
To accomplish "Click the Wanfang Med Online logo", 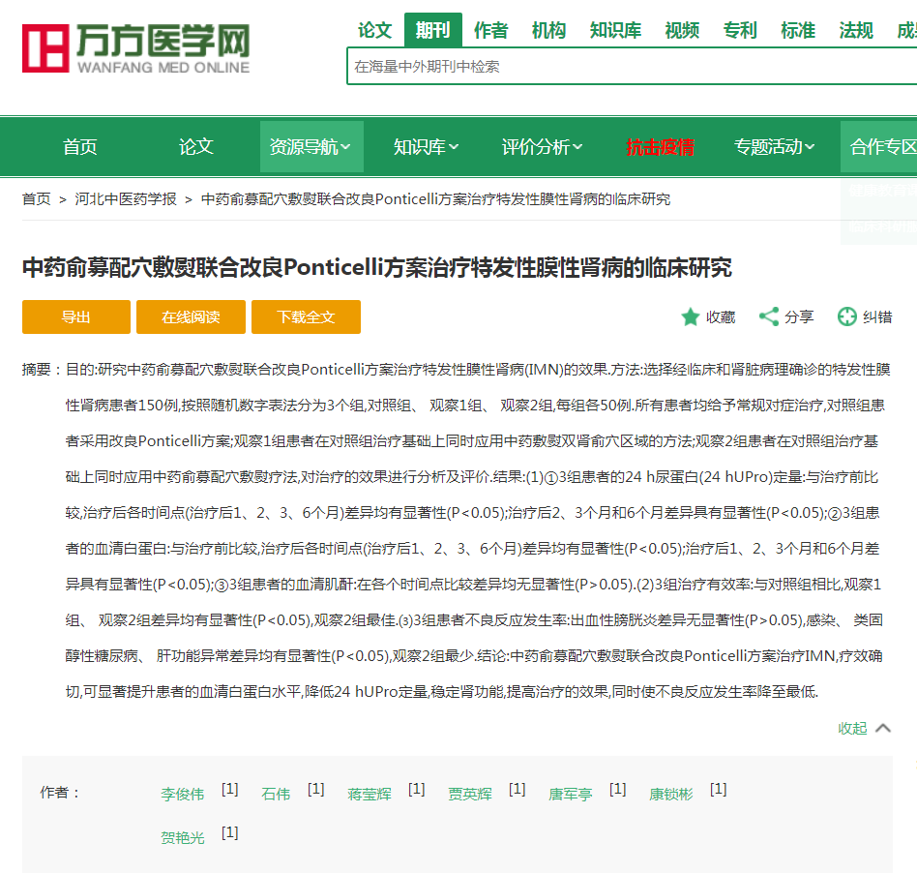I will point(135,48).
